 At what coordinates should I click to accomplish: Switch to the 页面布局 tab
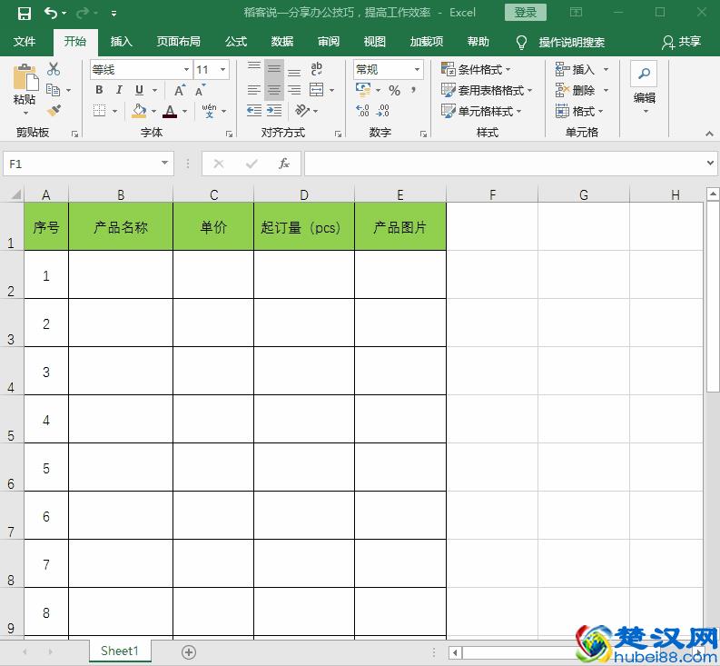(x=179, y=42)
